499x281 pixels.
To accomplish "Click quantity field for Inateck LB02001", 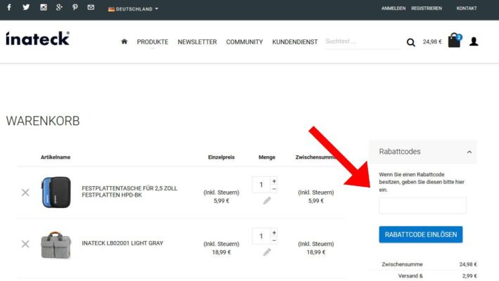I will 261,236.
